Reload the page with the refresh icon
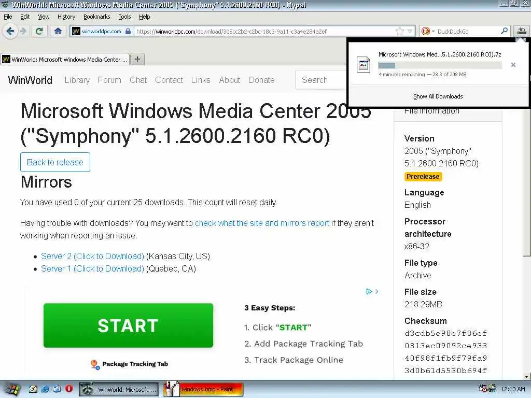Image resolution: width=531 pixels, height=398 pixels. pos(39,32)
